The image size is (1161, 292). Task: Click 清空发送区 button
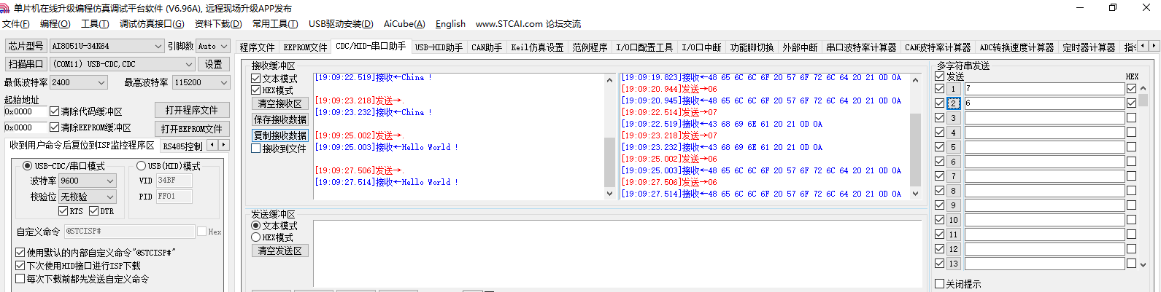(280, 250)
